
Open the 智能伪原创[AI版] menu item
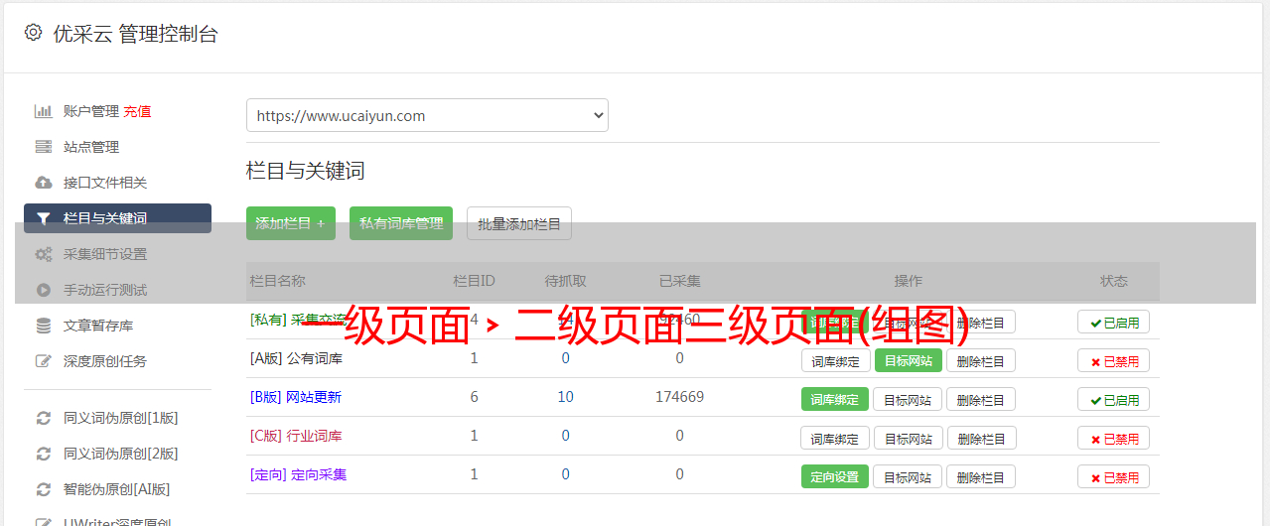[117, 489]
